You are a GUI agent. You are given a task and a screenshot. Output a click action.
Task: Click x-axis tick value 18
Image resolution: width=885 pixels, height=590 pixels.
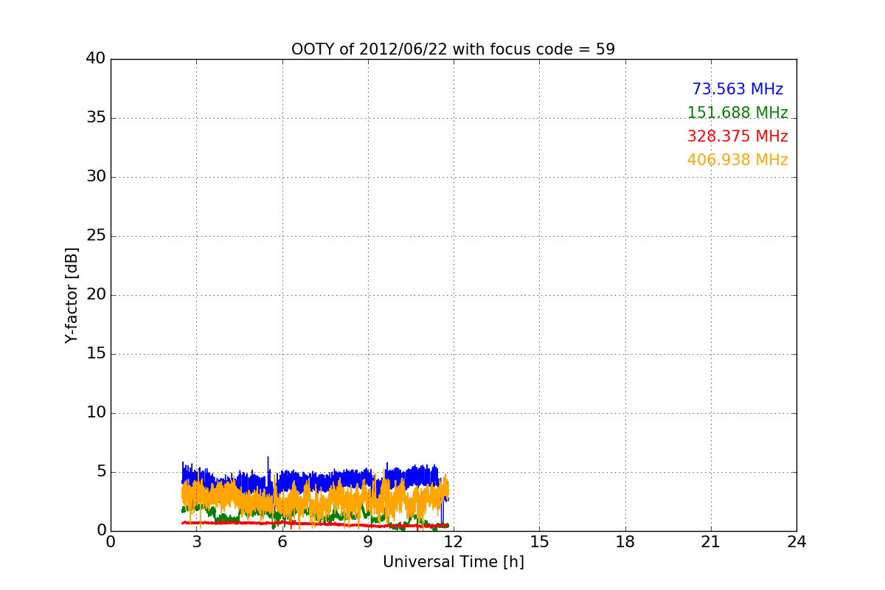625,542
